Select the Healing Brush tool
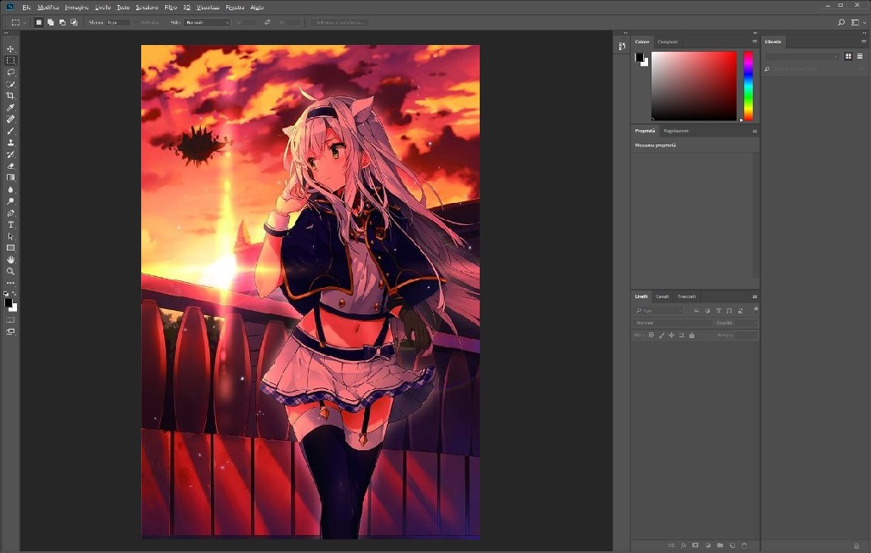 (x=10, y=119)
